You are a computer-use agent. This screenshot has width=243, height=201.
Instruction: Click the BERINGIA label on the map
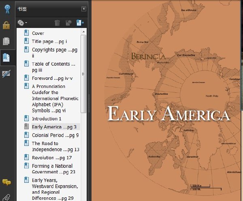coord(148,56)
